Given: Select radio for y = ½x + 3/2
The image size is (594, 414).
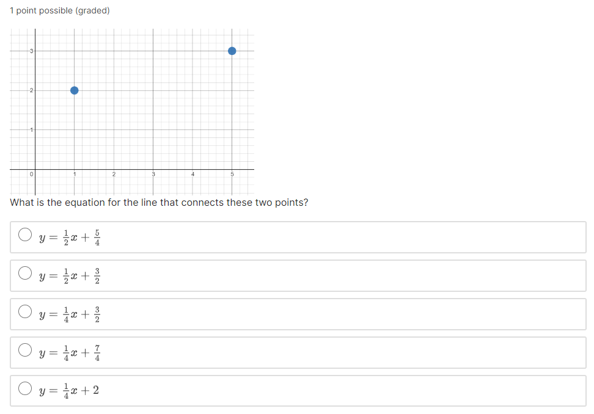Looking at the screenshot, I should click(25, 273).
